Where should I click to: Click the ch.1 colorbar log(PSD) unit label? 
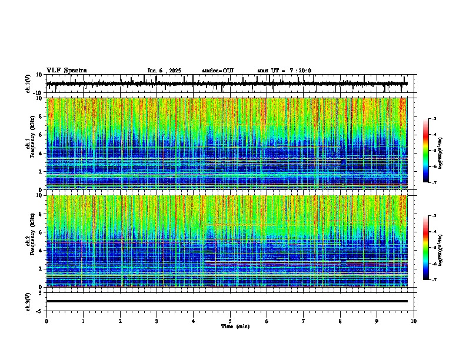441,154
